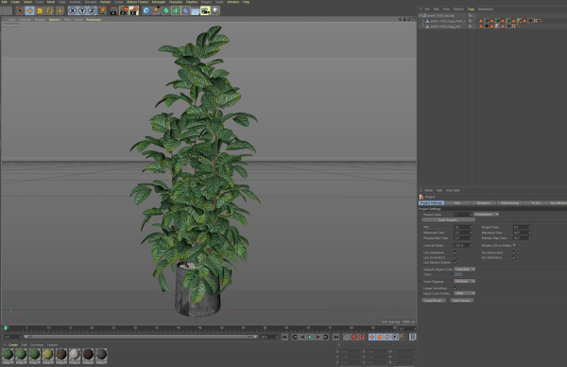
Task: Activate the Rotate tool
Action: (49, 10)
